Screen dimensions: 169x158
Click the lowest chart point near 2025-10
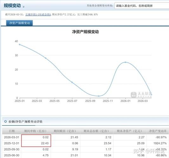(99, 96)
